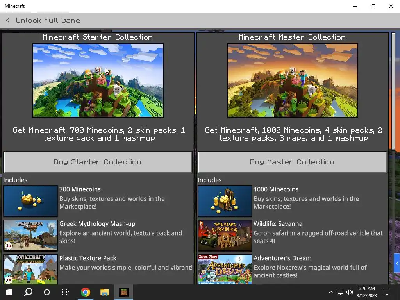This screenshot has height=300, width=400.
Task: Close the Minecraft window
Action: 391,6
